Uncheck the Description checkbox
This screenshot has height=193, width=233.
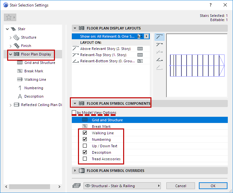click(85, 152)
